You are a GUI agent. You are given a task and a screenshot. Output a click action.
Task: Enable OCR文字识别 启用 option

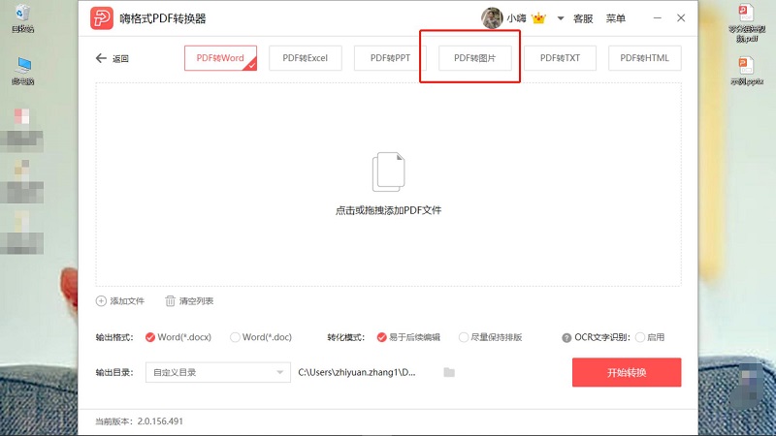point(650,337)
